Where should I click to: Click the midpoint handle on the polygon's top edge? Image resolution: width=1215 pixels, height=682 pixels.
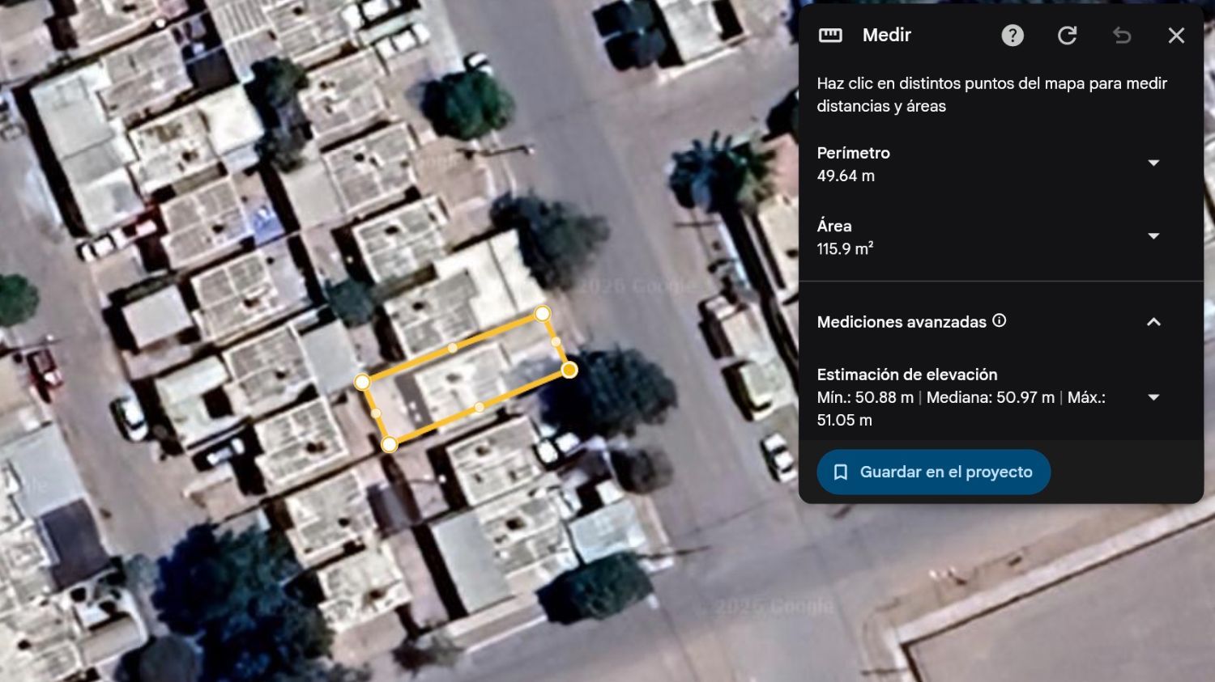[452, 347]
